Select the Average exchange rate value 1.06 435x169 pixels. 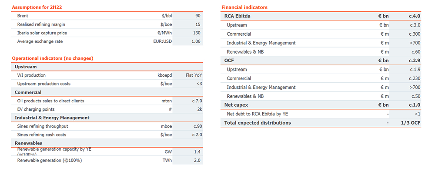click(x=196, y=41)
